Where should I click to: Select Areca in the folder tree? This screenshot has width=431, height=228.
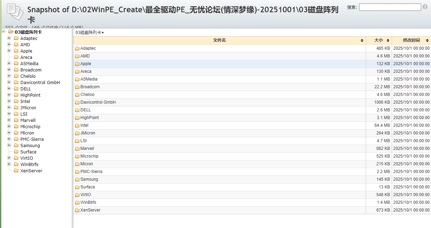26,57
